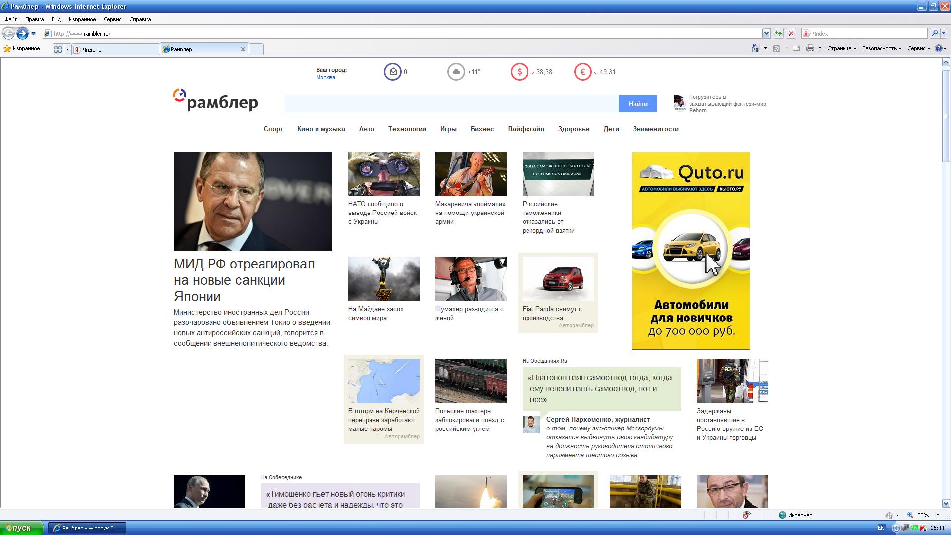
Task: Open the Технологии category link
Action: (407, 129)
